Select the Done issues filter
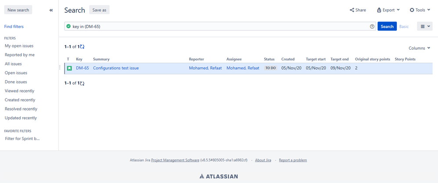Viewport: 438px width, 183px height. 16,82
